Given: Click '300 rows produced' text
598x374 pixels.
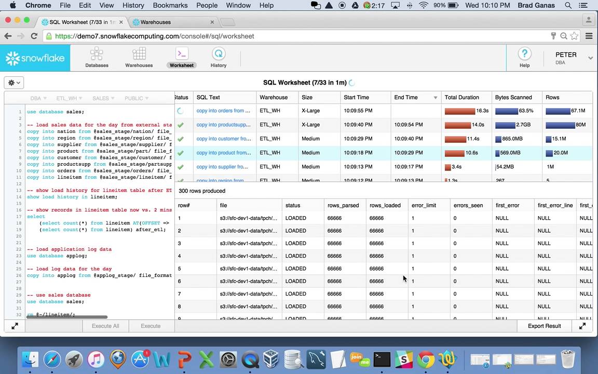Looking at the screenshot, I should [202, 191].
